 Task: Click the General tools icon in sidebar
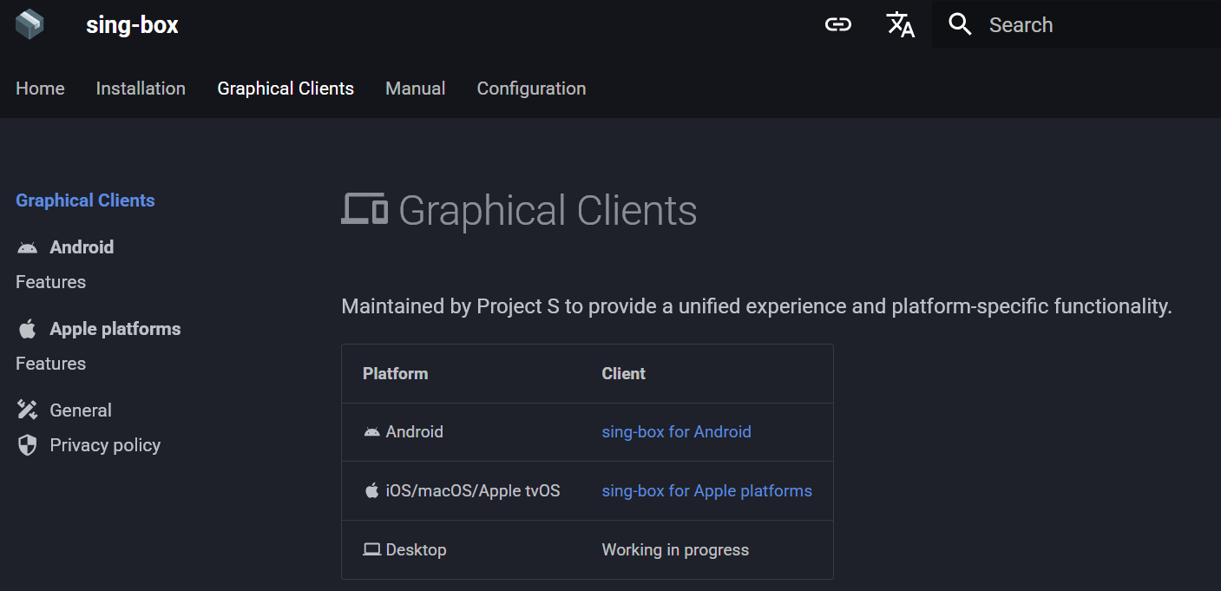28,410
